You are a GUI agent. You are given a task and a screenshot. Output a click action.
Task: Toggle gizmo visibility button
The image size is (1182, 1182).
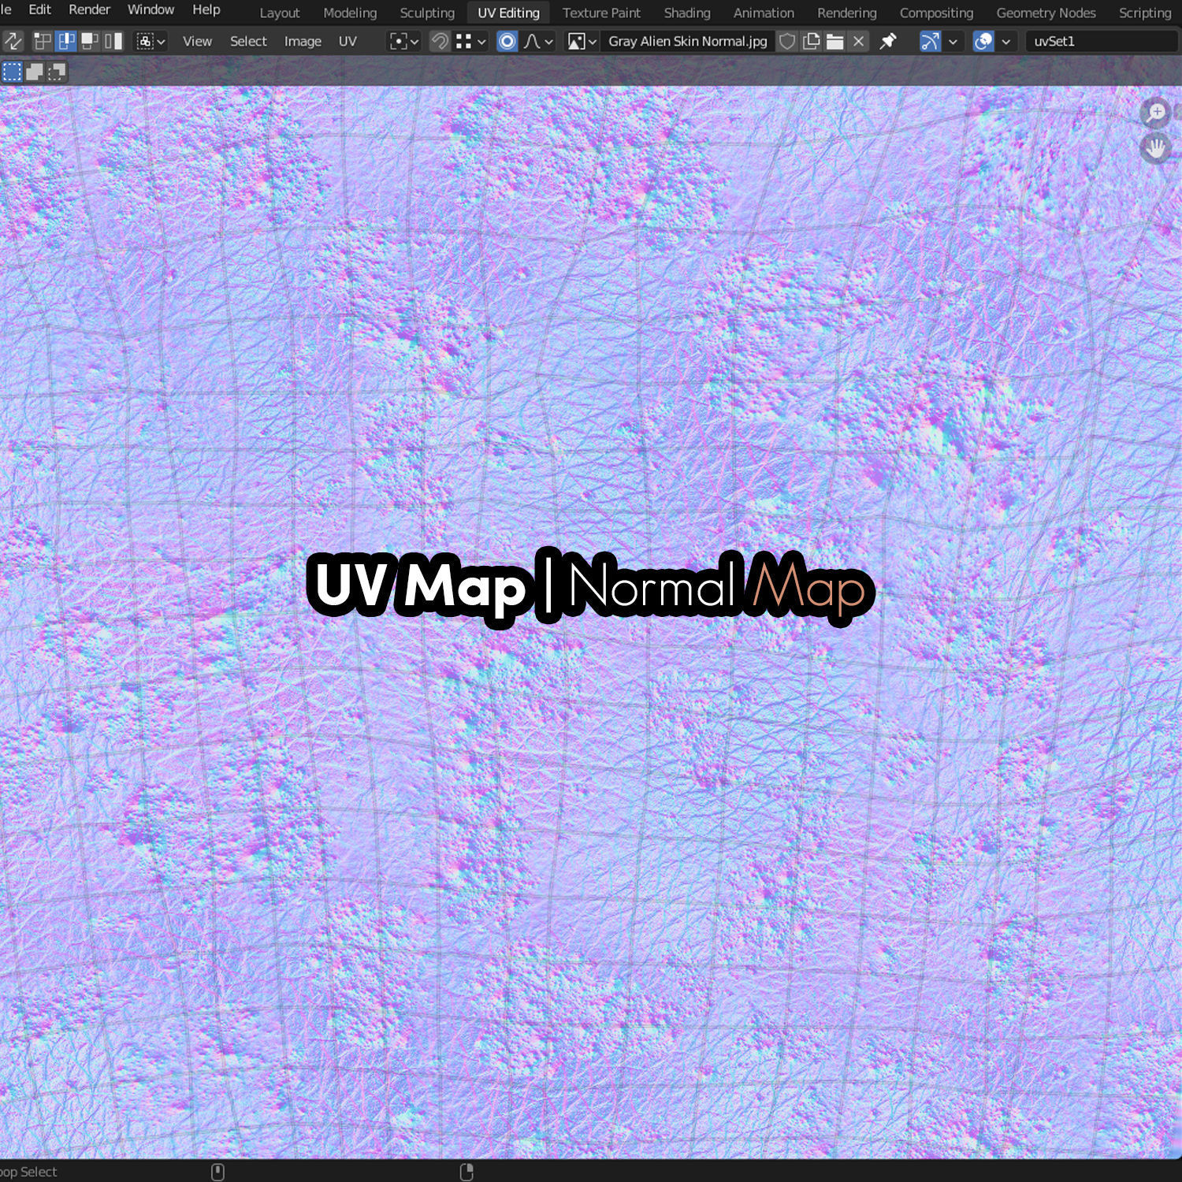(931, 41)
